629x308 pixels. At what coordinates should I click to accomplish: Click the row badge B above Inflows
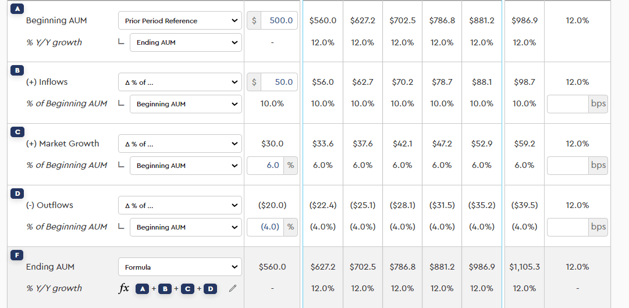[x=17, y=70]
